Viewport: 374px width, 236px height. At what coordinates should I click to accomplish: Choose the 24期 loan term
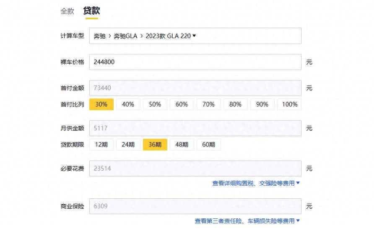pyautogui.click(x=128, y=145)
